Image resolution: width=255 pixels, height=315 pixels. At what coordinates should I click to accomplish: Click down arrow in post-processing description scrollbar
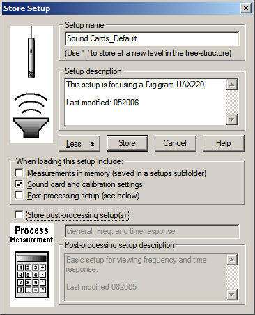click(231, 295)
